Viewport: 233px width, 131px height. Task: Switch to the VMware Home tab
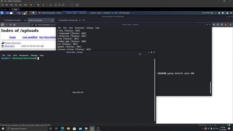click(x=5, y=9)
